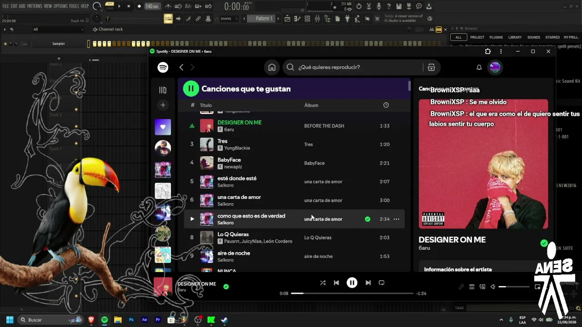Toggle liked checkmark beside DESIGNER ON ME in right panel
Screen dimensions: 582x327
[544, 243]
